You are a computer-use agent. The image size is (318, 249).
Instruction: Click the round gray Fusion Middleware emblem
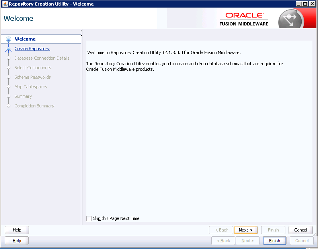291,19
